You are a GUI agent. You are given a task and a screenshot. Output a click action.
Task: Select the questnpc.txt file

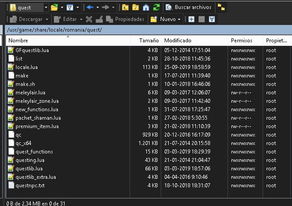pyautogui.click(x=30, y=185)
